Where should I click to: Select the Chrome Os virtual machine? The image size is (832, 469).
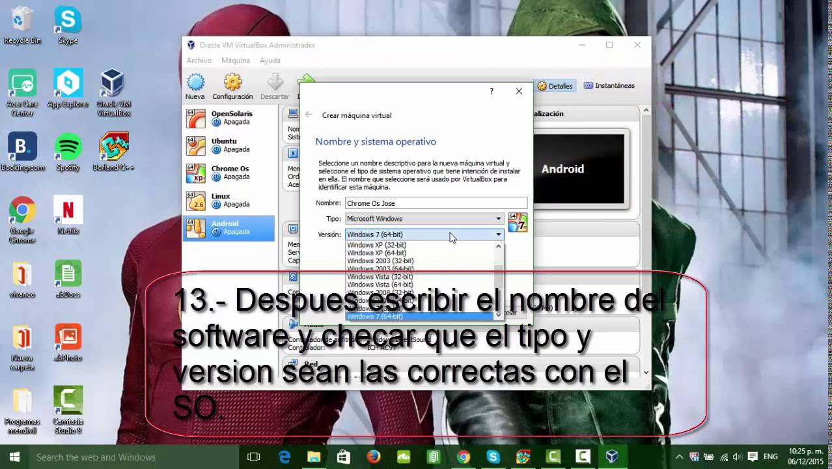coord(229,173)
